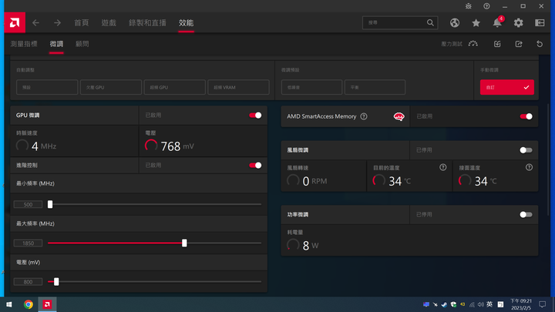The width and height of the screenshot is (555, 312).
Task: Select the 預設 auto-tuning preset button
Action: 47,87
